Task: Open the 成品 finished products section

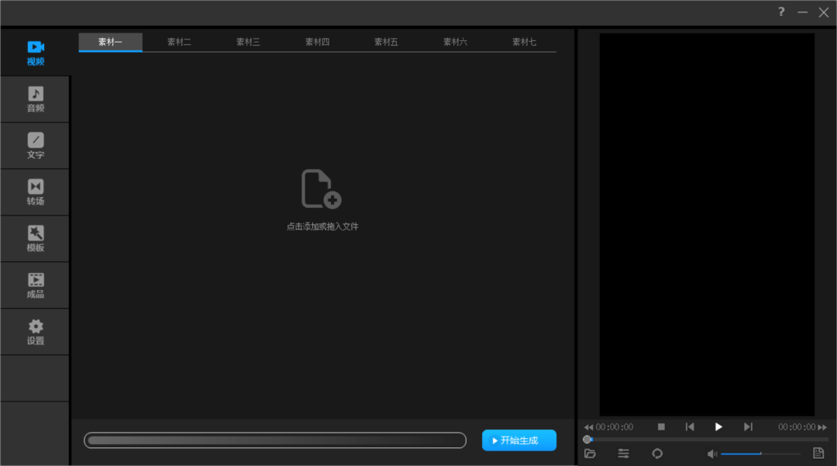Action: 35,285
